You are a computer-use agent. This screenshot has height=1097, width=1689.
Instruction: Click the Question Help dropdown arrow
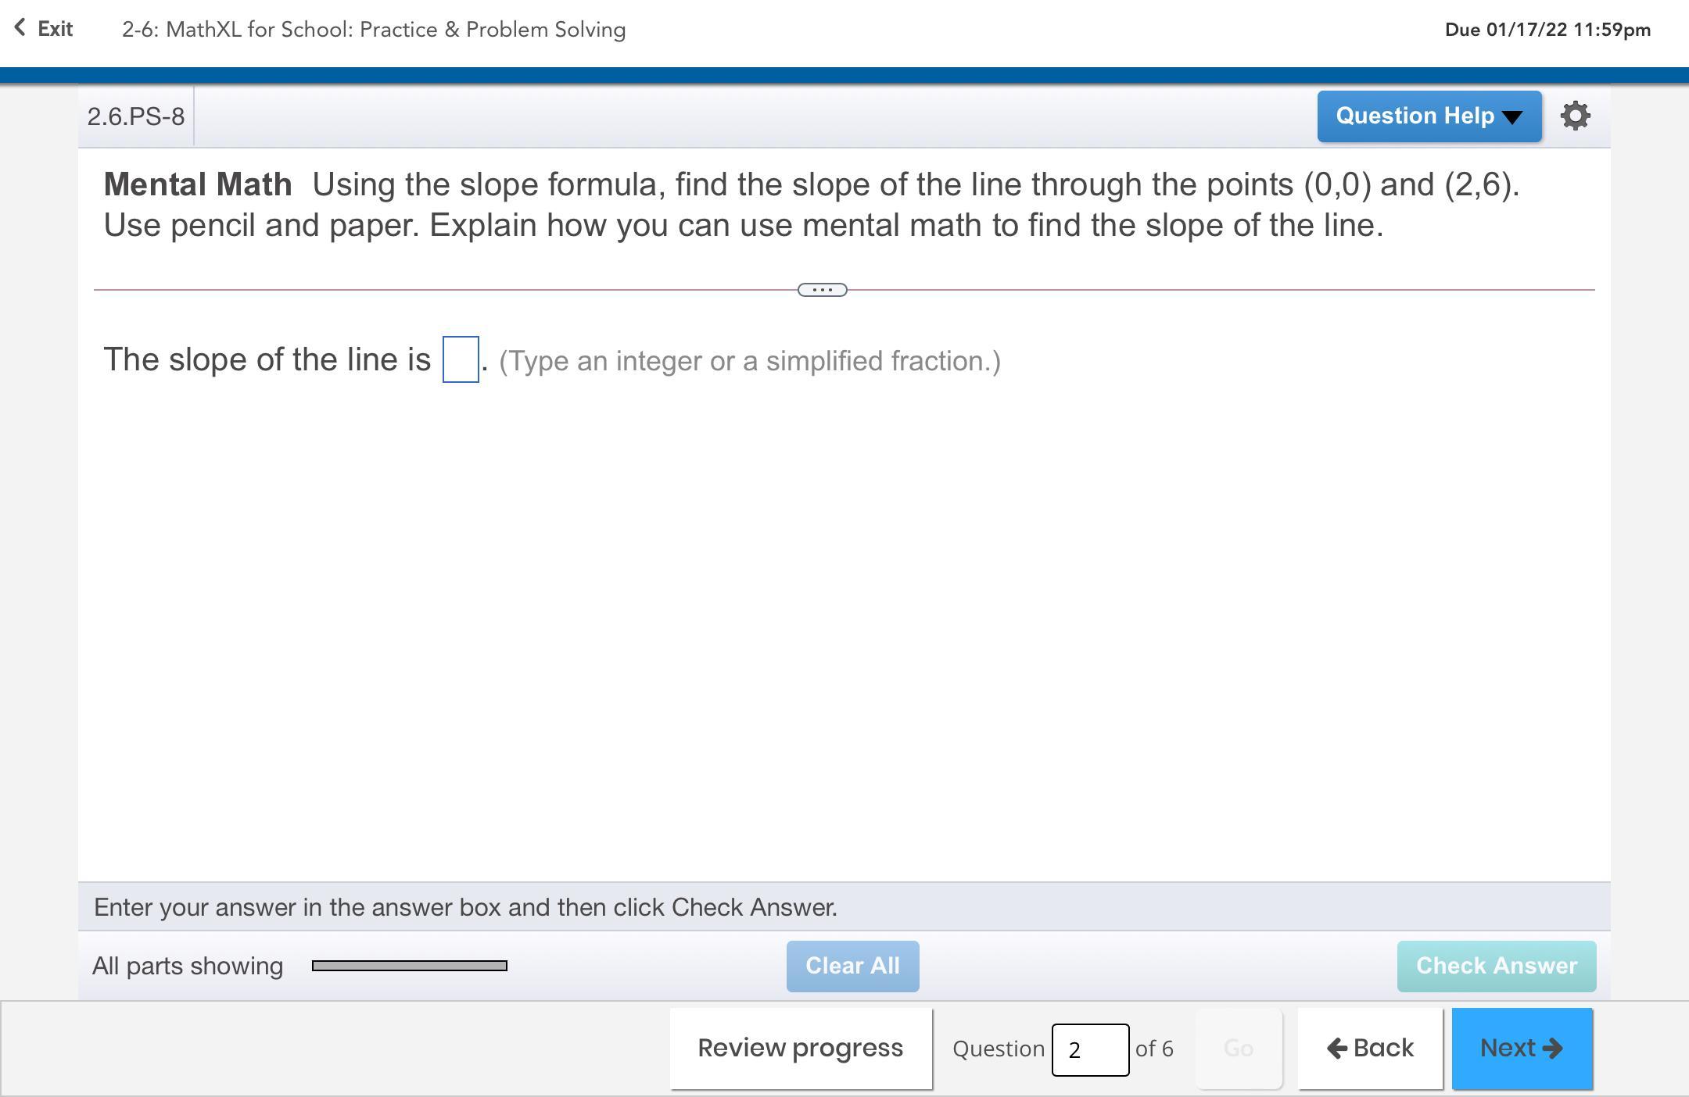point(1512,117)
